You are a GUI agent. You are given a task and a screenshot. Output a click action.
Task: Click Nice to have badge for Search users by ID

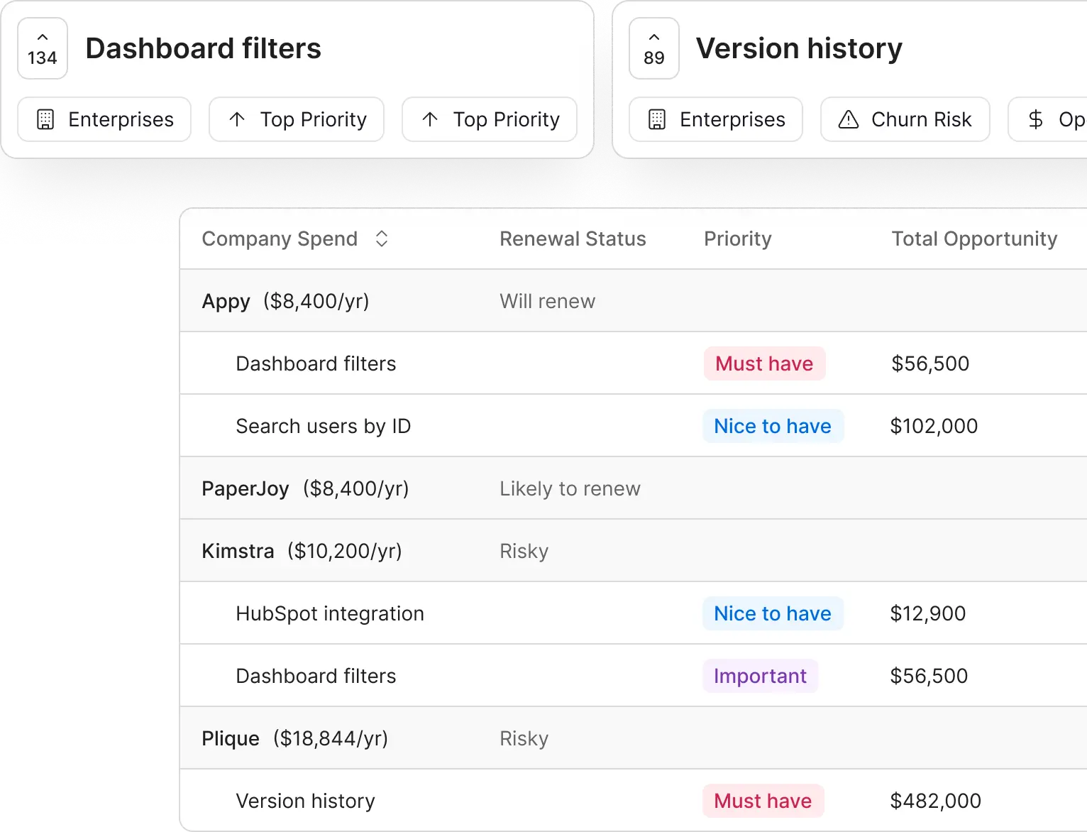(x=773, y=426)
